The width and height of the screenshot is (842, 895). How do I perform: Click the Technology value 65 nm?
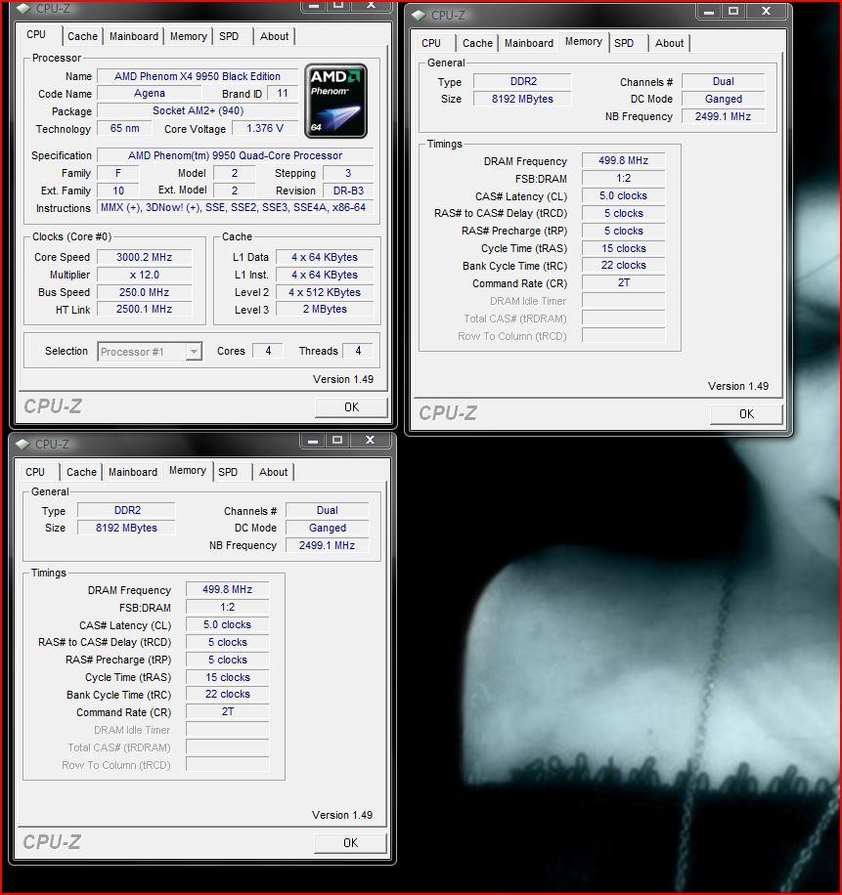tap(124, 128)
